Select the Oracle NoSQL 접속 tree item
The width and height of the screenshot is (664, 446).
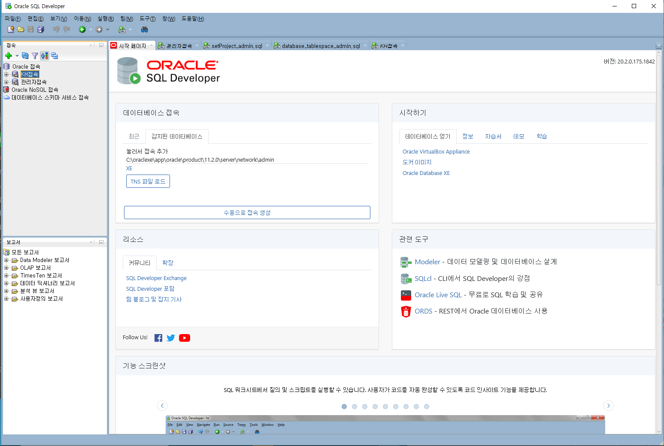(35, 90)
